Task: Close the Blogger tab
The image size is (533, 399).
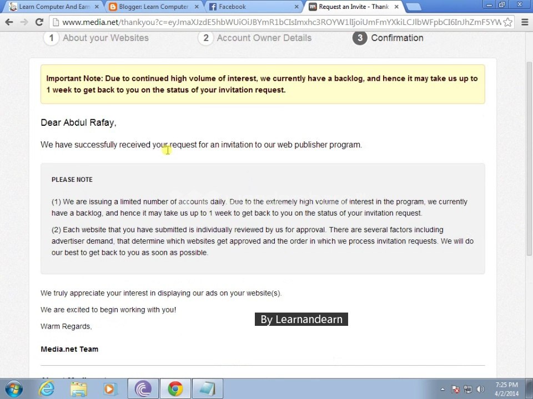Action: [197, 7]
